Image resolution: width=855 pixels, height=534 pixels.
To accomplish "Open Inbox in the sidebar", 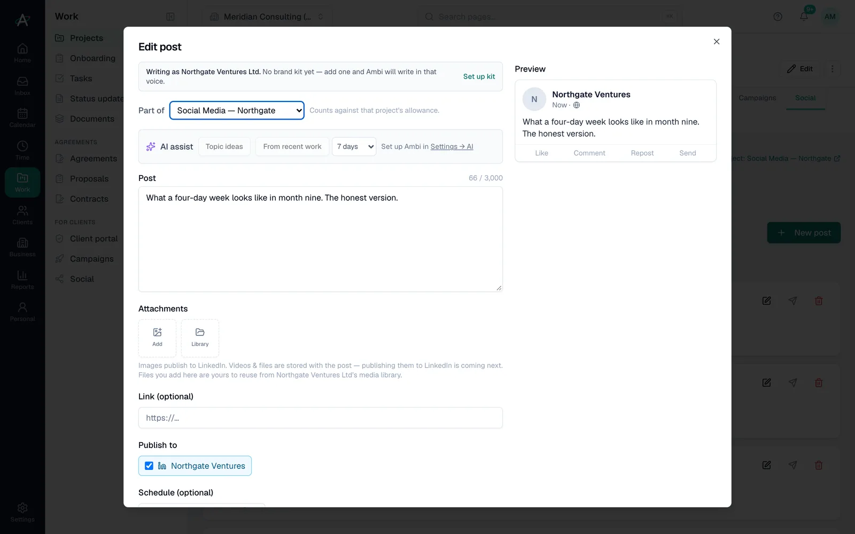I will [22, 85].
